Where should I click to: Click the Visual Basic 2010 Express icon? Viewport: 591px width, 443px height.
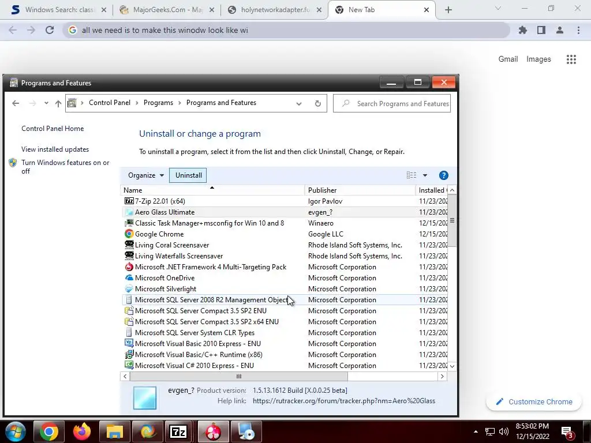pos(129,344)
